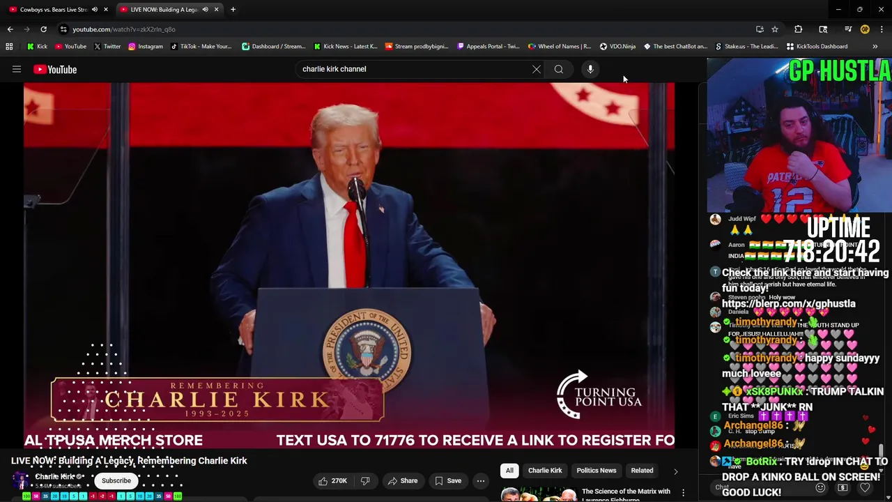
Task: Open emoji picker in live chat
Action: (x=820, y=487)
